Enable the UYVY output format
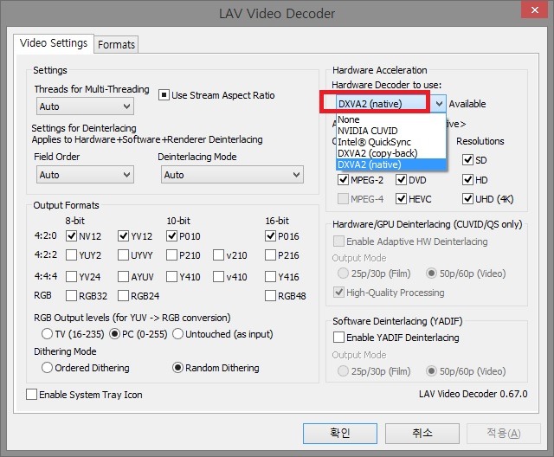 tap(123, 255)
